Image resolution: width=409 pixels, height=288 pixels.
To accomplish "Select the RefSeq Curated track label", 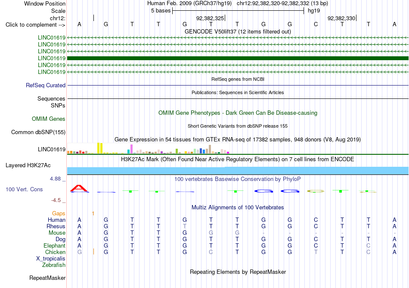I will click(46, 85).
